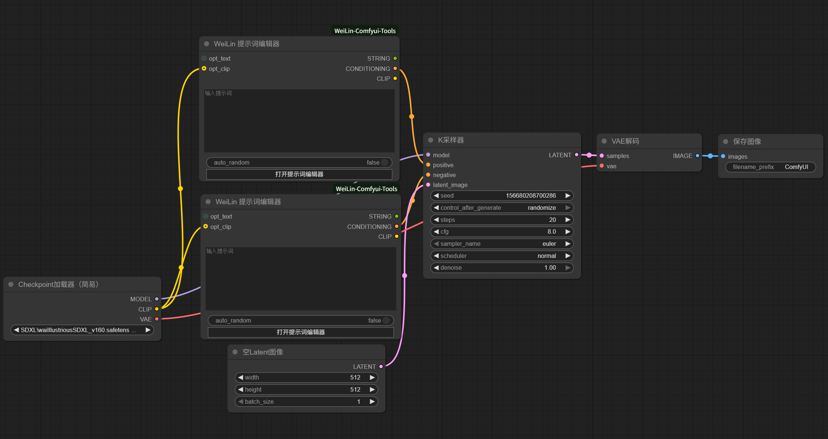The width and height of the screenshot is (828, 439).
Task: Click the 保存图像 node collapse dot
Action: click(x=725, y=141)
